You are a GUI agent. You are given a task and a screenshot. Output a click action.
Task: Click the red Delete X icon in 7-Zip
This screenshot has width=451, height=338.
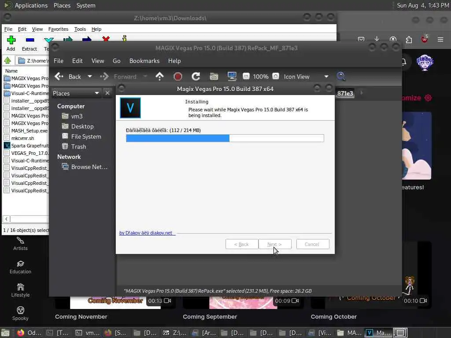106,39
